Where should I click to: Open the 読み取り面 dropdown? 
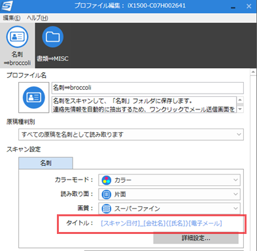click(169, 194)
